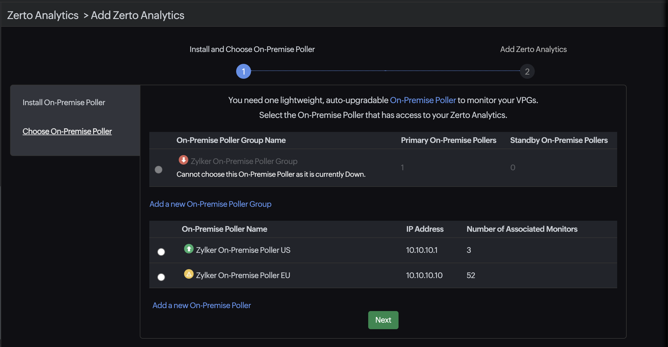The width and height of the screenshot is (668, 347).
Task: Go back via Zerto Analytics breadcrumb
Action: [43, 15]
